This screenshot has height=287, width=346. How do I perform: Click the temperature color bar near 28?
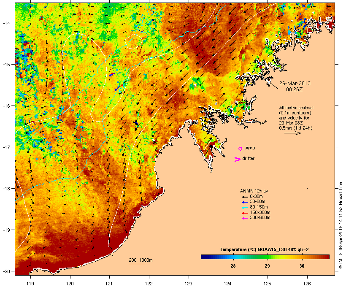point(233,257)
